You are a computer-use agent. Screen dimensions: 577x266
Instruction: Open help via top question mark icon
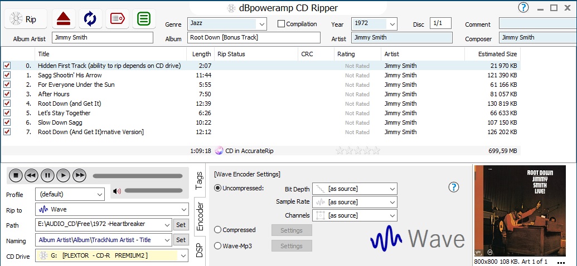(523, 7)
